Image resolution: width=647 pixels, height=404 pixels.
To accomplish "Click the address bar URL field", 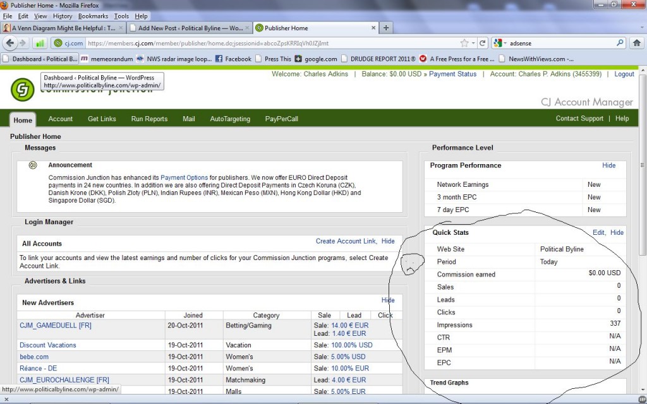I will pyautogui.click(x=272, y=43).
